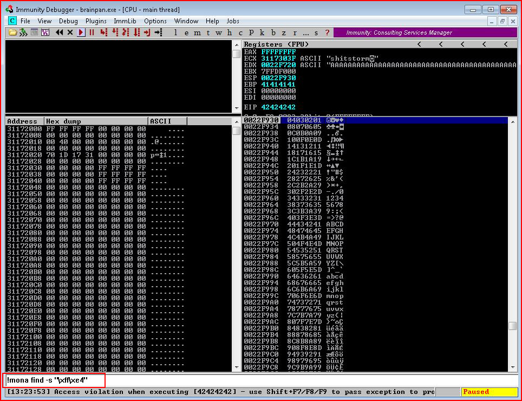Show Patches with 'P' button
The width and height of the screenshot is (522, 401).
[251, 33]
